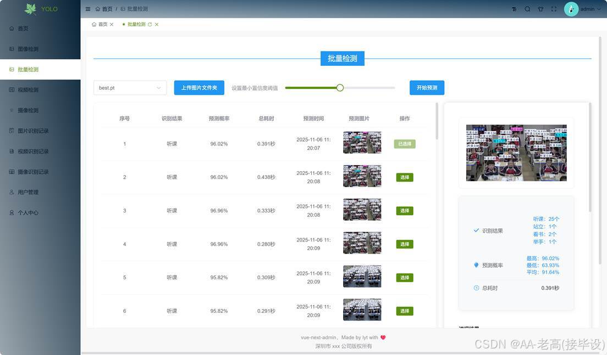Close the 批量检测 tab
This screenshot has height=355, width=607.
157,24
